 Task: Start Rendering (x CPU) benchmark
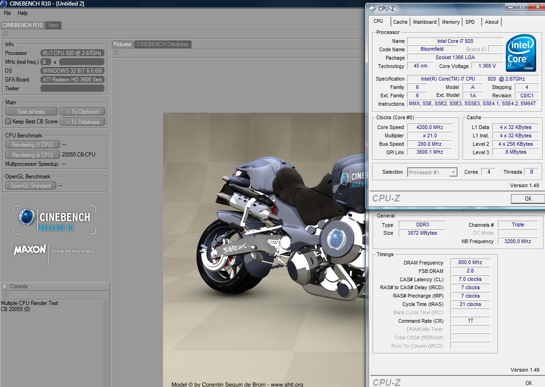coord(32,155)
